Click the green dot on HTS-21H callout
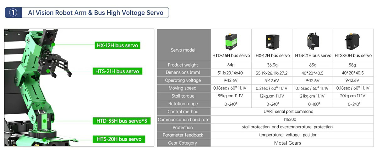This screenshot has height=154, width=377. tap(48, 71)
